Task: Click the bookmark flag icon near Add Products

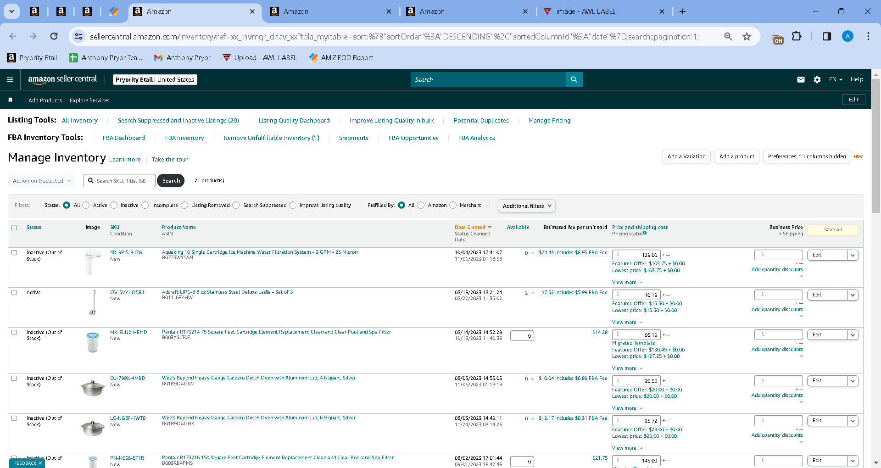Action: click(x=11, y=100)
